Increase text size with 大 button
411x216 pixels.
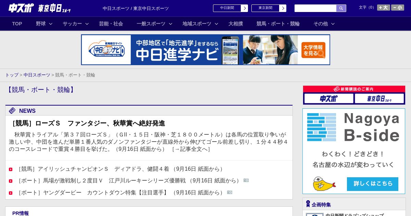click(384, 8)
